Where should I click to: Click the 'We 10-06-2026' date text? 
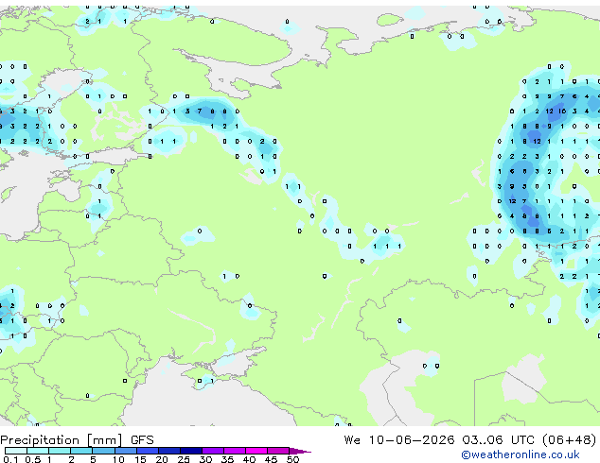(399, 439)
